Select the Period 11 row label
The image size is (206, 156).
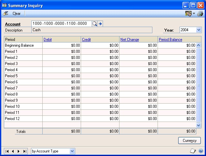pos(12,113)
